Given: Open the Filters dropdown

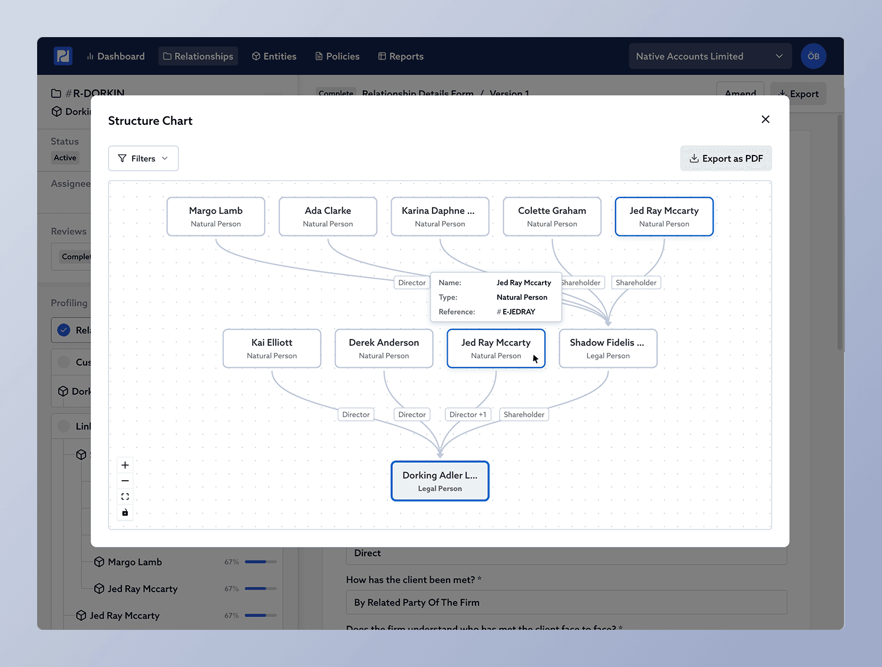Looking at the screenshot, I should 143,158.
